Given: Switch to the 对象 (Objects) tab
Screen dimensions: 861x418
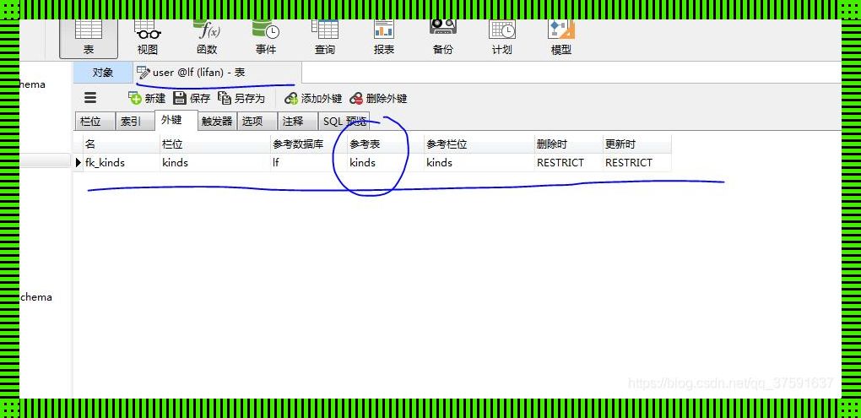Looking at the screenshot, I should (103, 73).
